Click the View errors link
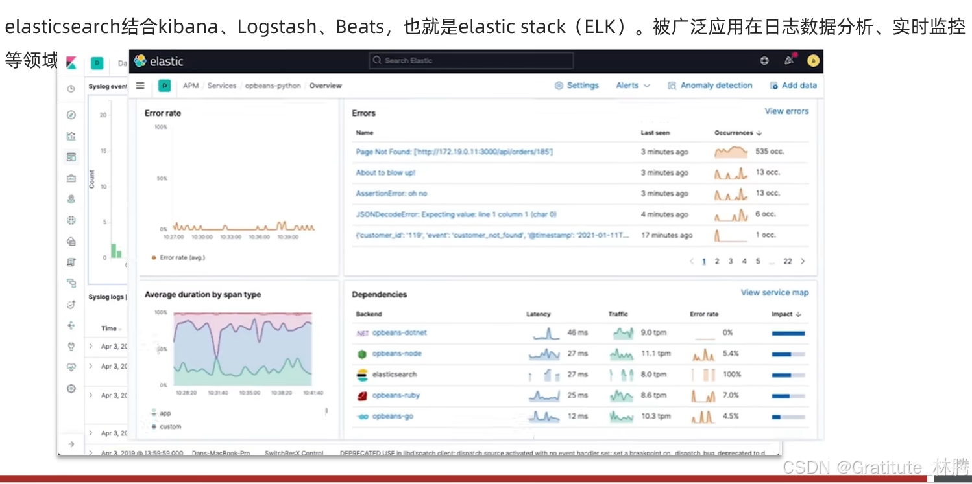 tap(786, 111)
